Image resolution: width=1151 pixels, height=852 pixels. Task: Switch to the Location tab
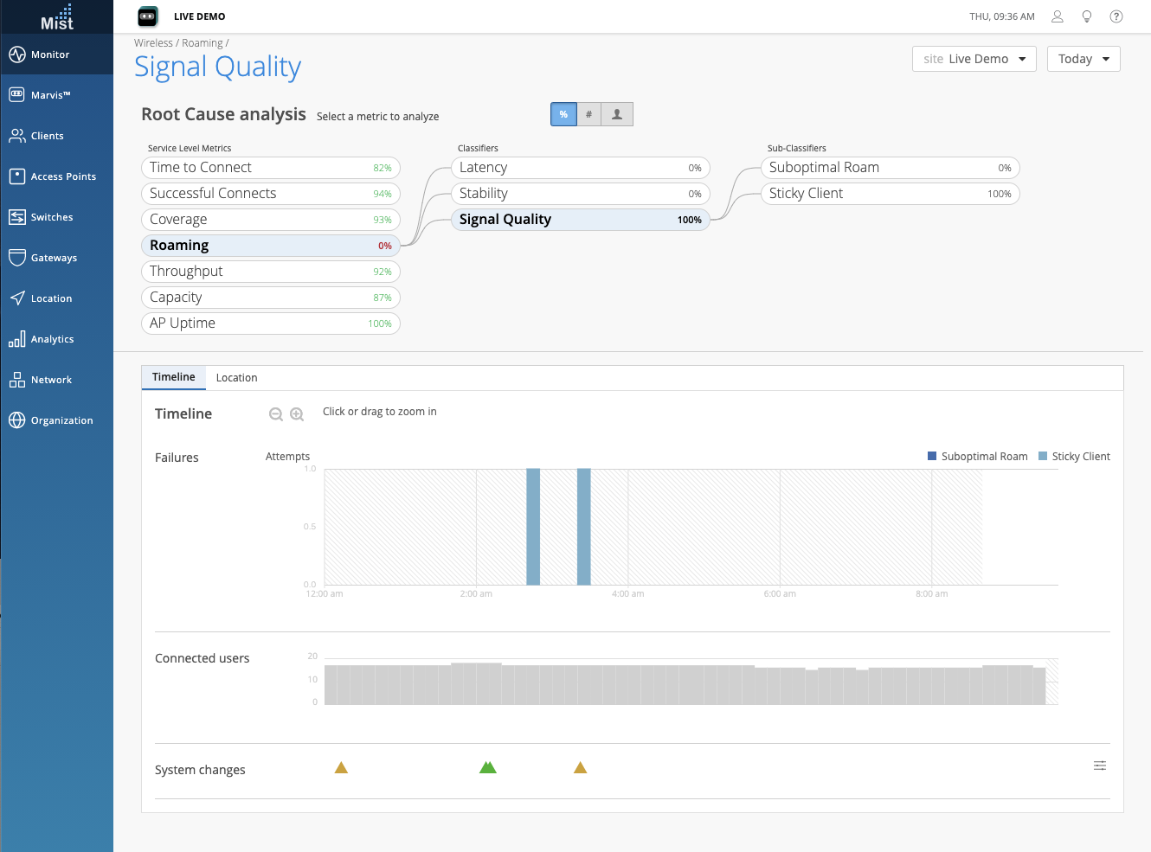[x=236, y=378]
